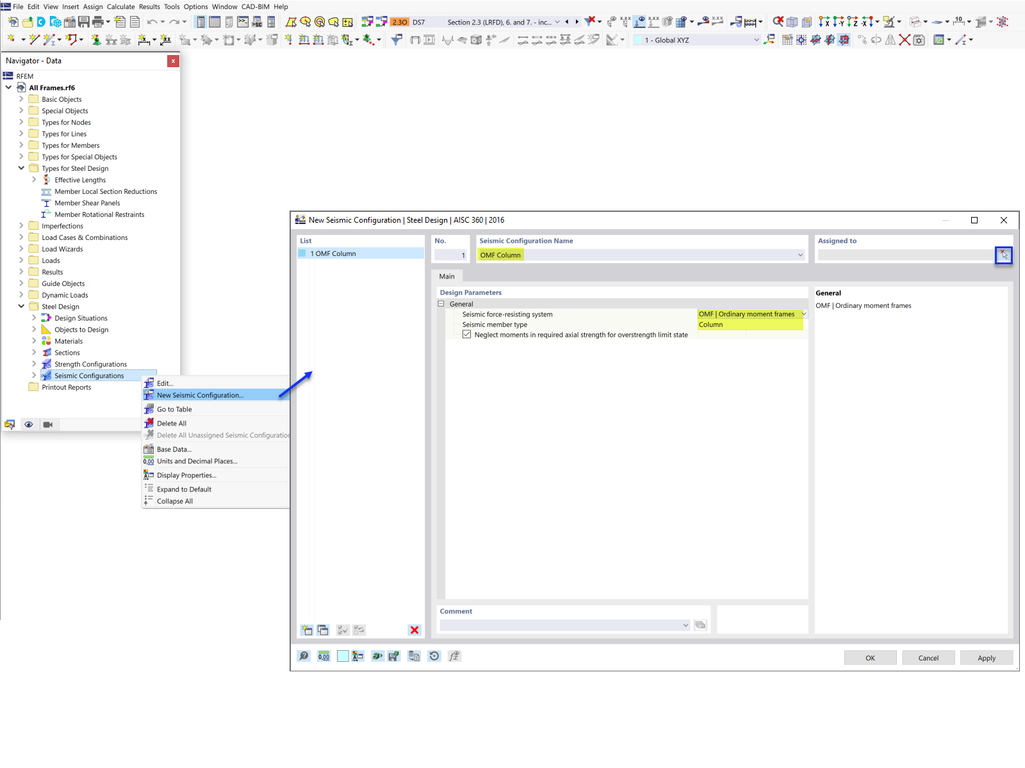Click the Z-axis view direction icon
Image resolution: width=1025 pixels, height=768 pixels.
tap(852, 22)
